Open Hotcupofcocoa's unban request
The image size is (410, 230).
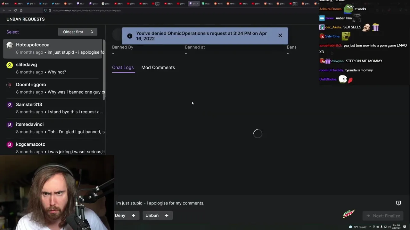coord(53,49)
